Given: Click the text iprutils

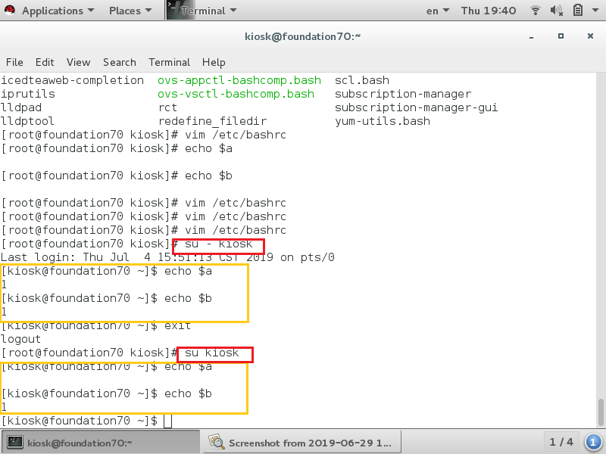Looking at the screenshot, I should [x=28, y=94].
